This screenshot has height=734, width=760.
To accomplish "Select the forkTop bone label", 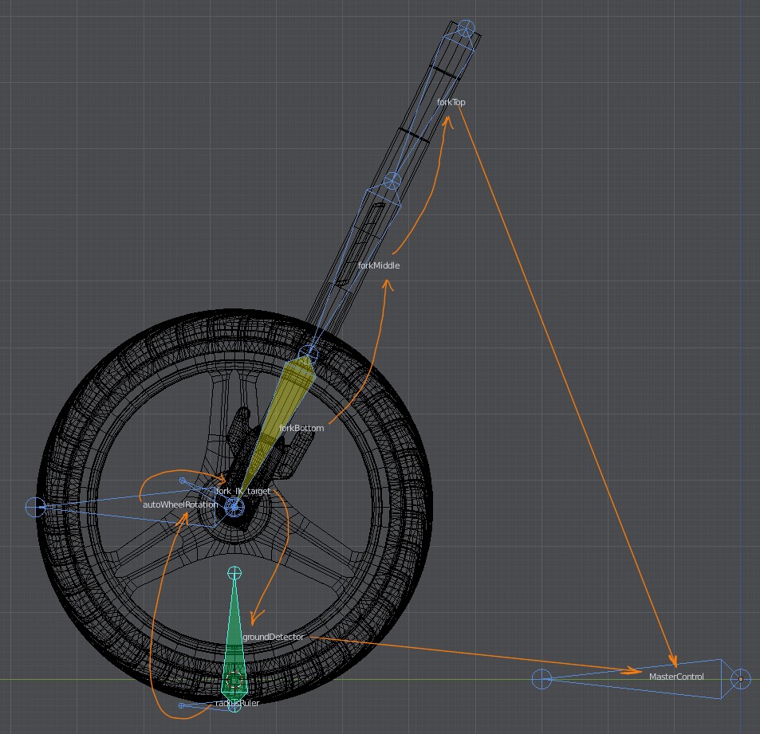I will [451, 102].
